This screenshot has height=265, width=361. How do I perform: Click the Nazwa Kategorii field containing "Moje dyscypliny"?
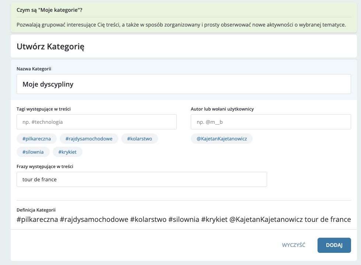[183, 84]
